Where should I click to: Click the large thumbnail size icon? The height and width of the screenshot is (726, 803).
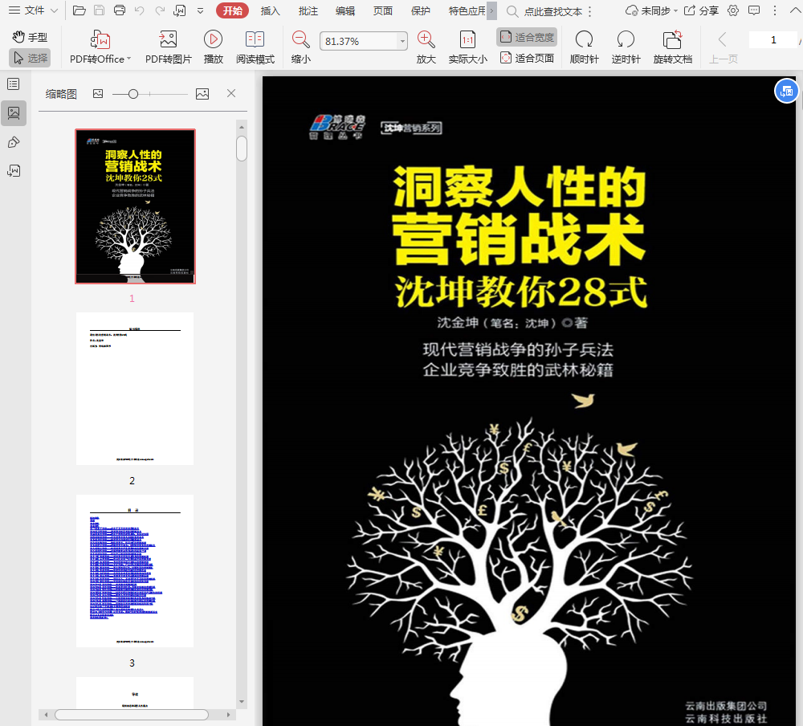202,94
